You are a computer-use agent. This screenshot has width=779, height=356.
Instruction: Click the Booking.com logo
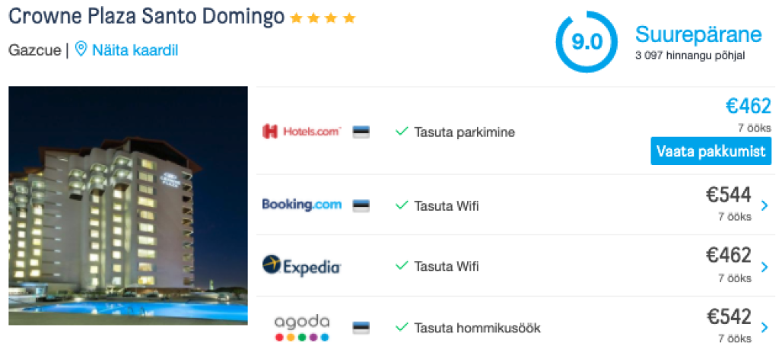pyautogui.click(x=301, y=205)
